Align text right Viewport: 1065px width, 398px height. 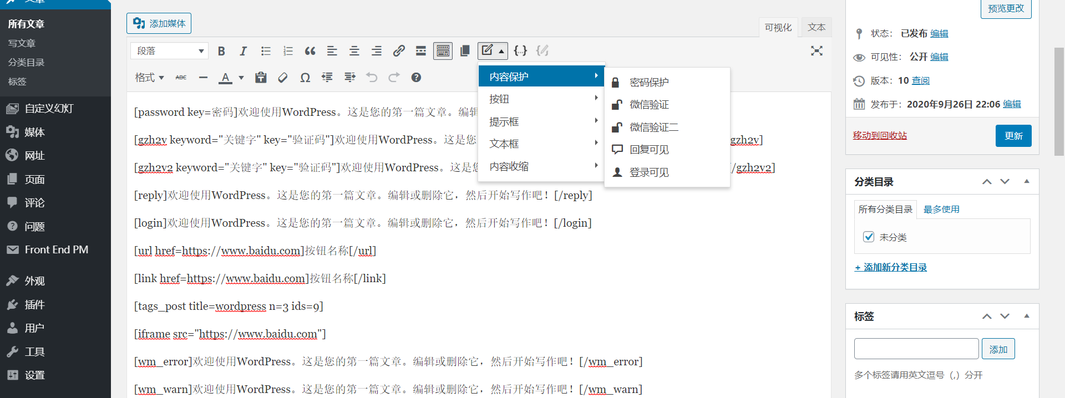coord(377,51)
